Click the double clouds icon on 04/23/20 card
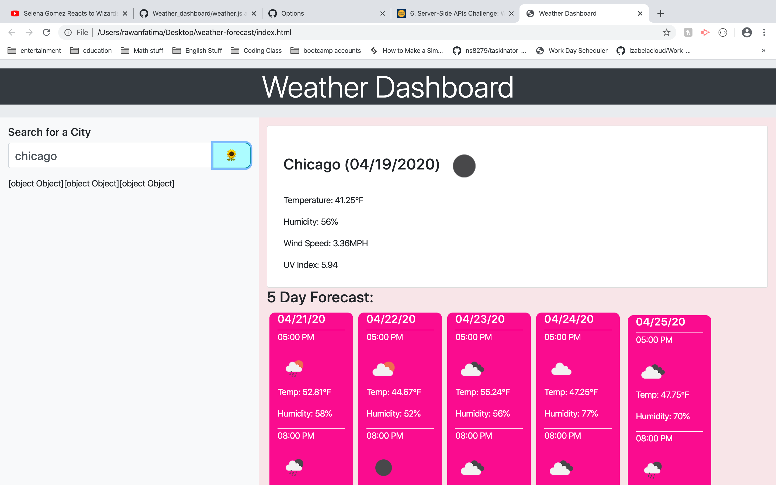Image resolution: width=776 pixels, height=485 pixels. [472, 369]
